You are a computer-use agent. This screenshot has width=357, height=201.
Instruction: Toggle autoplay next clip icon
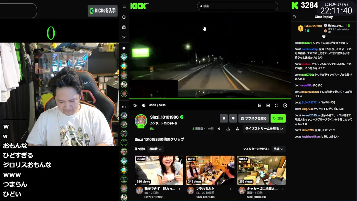tap(285, 106)
